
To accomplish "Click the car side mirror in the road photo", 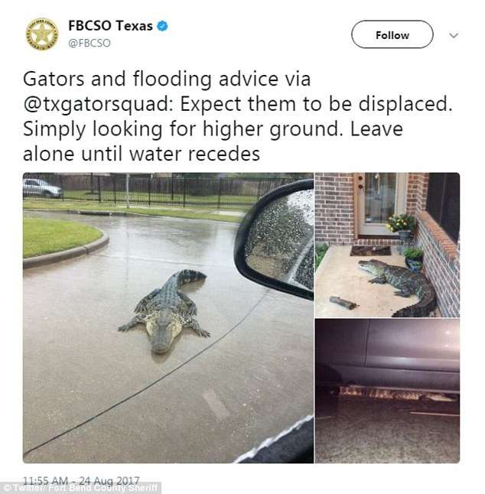I will pyautogui.click(x=275, y=238).
